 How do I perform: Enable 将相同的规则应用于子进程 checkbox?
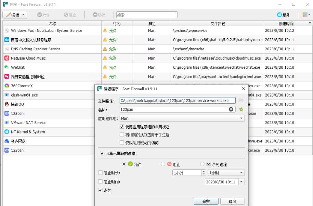point(122,135)
